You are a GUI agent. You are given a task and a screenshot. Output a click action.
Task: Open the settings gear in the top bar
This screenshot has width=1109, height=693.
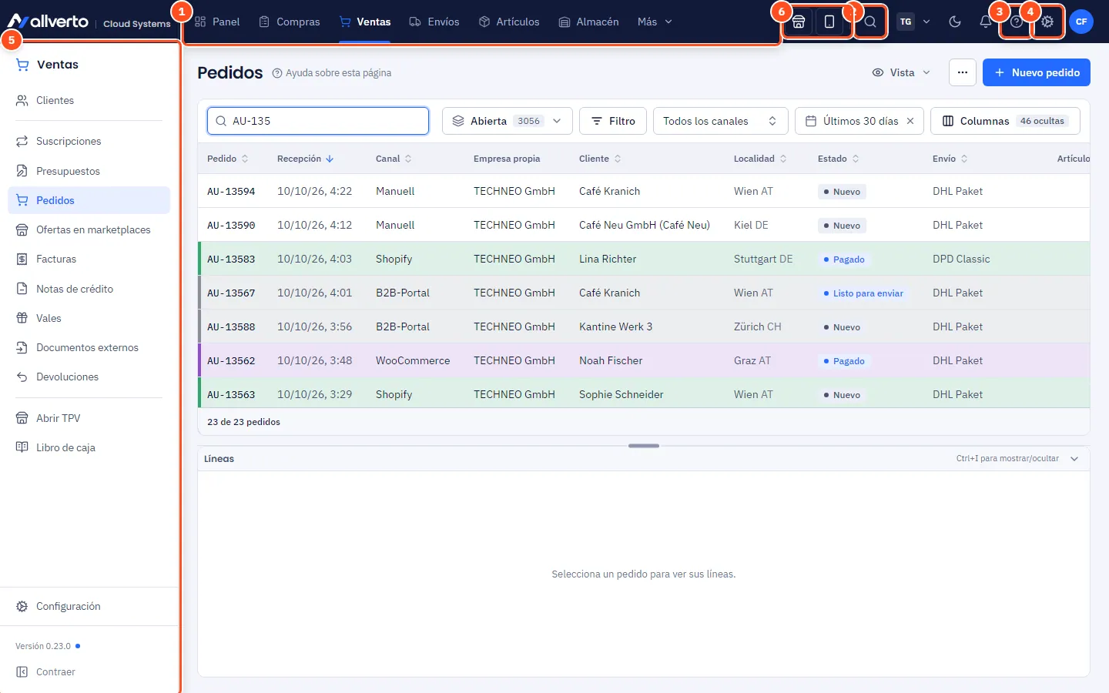tap(1047, 22)
